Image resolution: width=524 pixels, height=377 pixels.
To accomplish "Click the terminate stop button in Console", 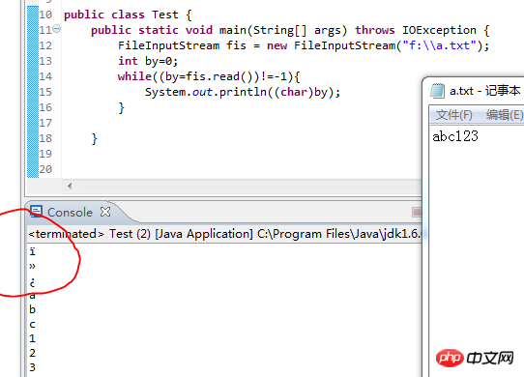I will click(x=417, y=212).
